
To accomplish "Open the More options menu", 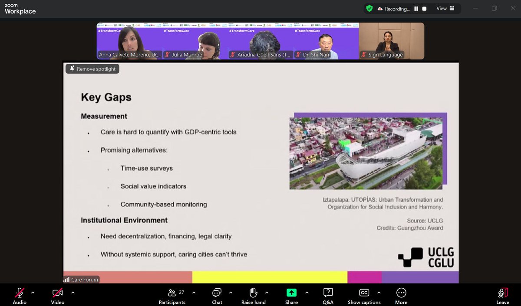I will pyautogui.click(x=401, y=296).
